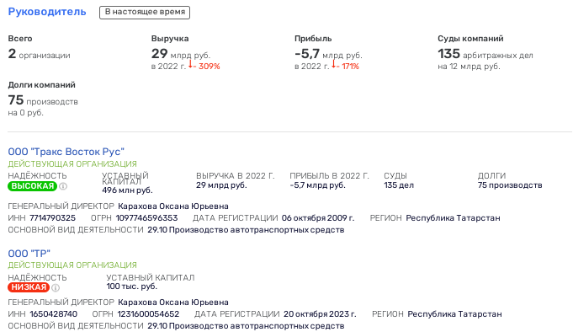The height and width of the screenshot is (332, 573).
Task: Click the green ВЫСОКАЯ reliability badge
Action: (33, 186)
